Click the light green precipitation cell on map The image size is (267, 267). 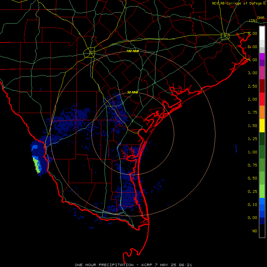point(37,165)
